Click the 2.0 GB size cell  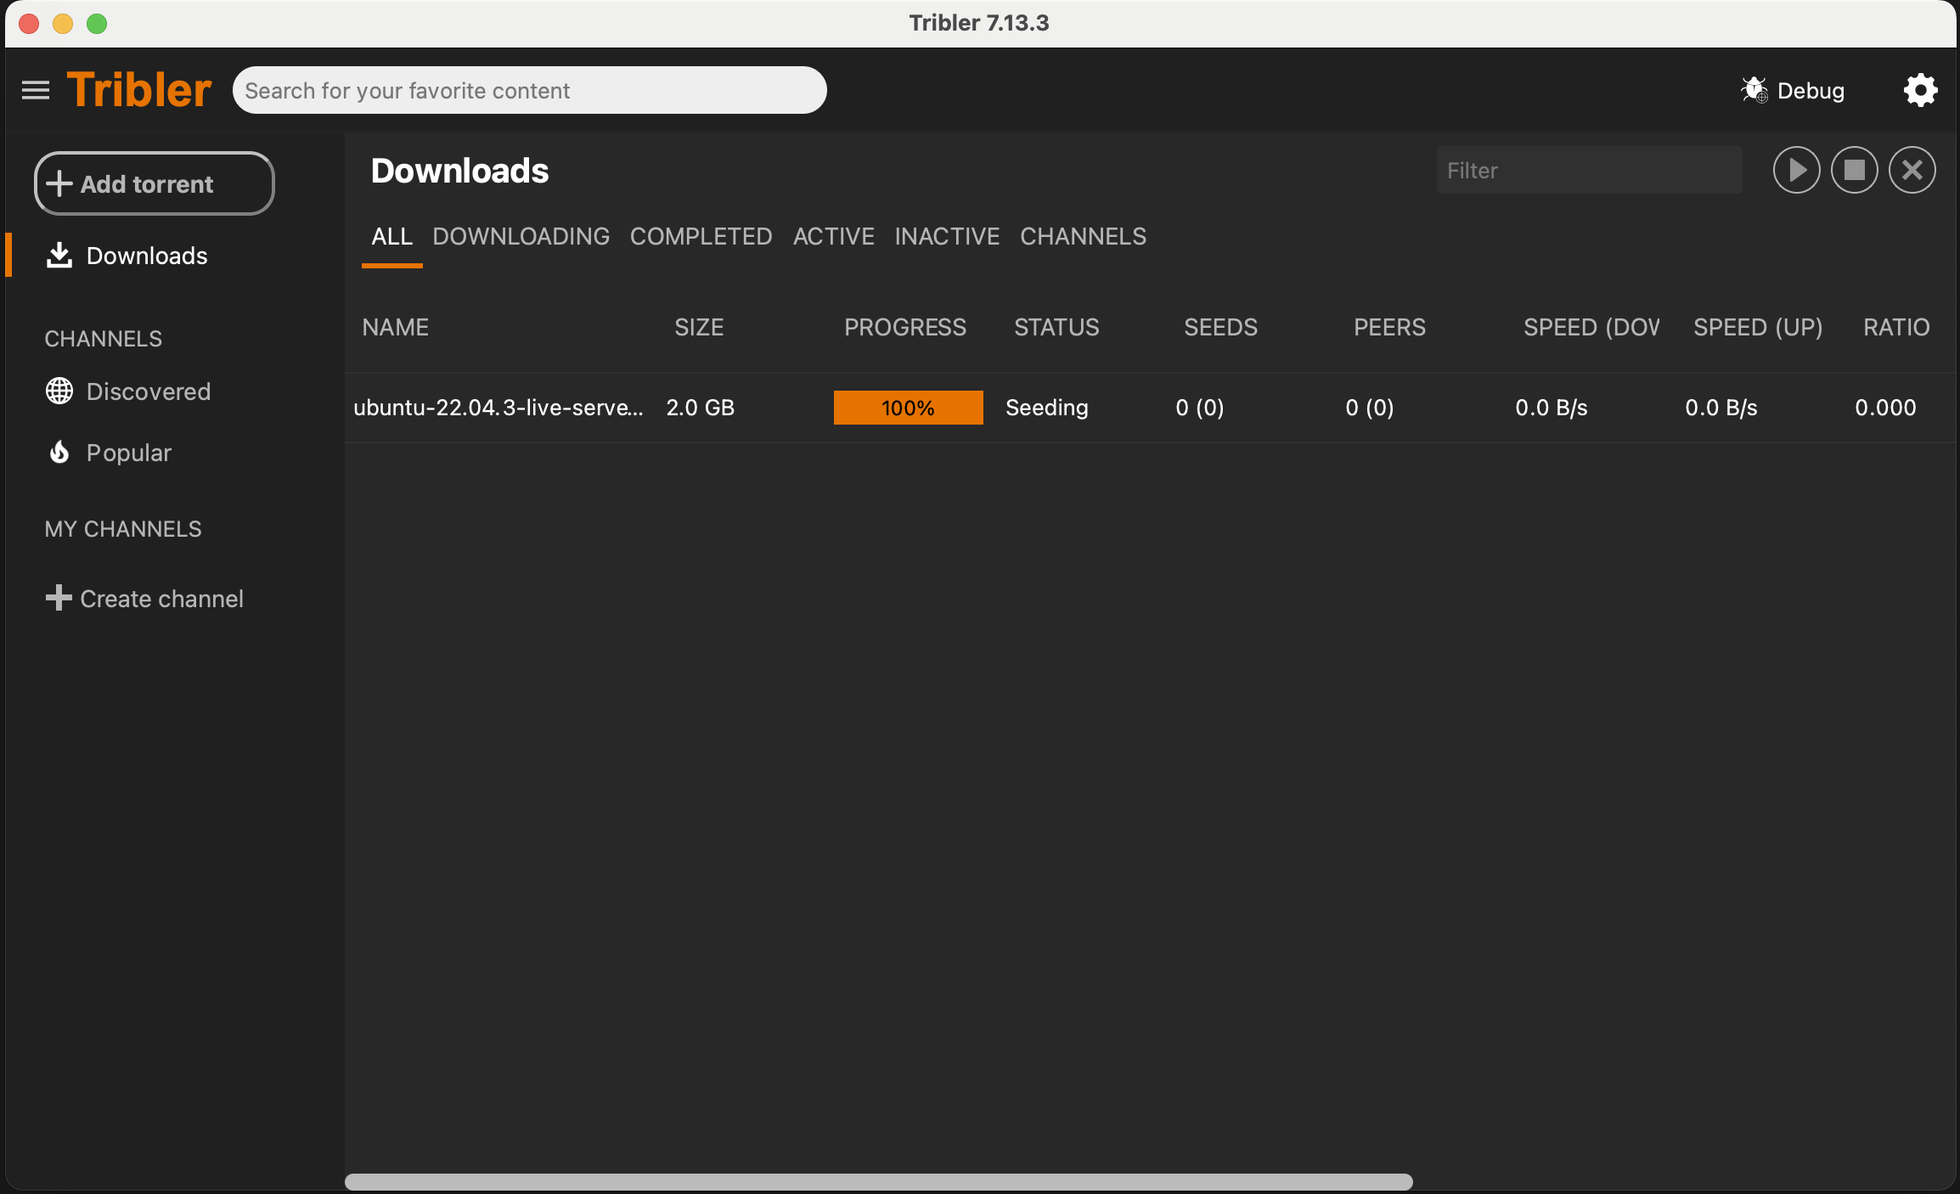(x=700, y=408)
